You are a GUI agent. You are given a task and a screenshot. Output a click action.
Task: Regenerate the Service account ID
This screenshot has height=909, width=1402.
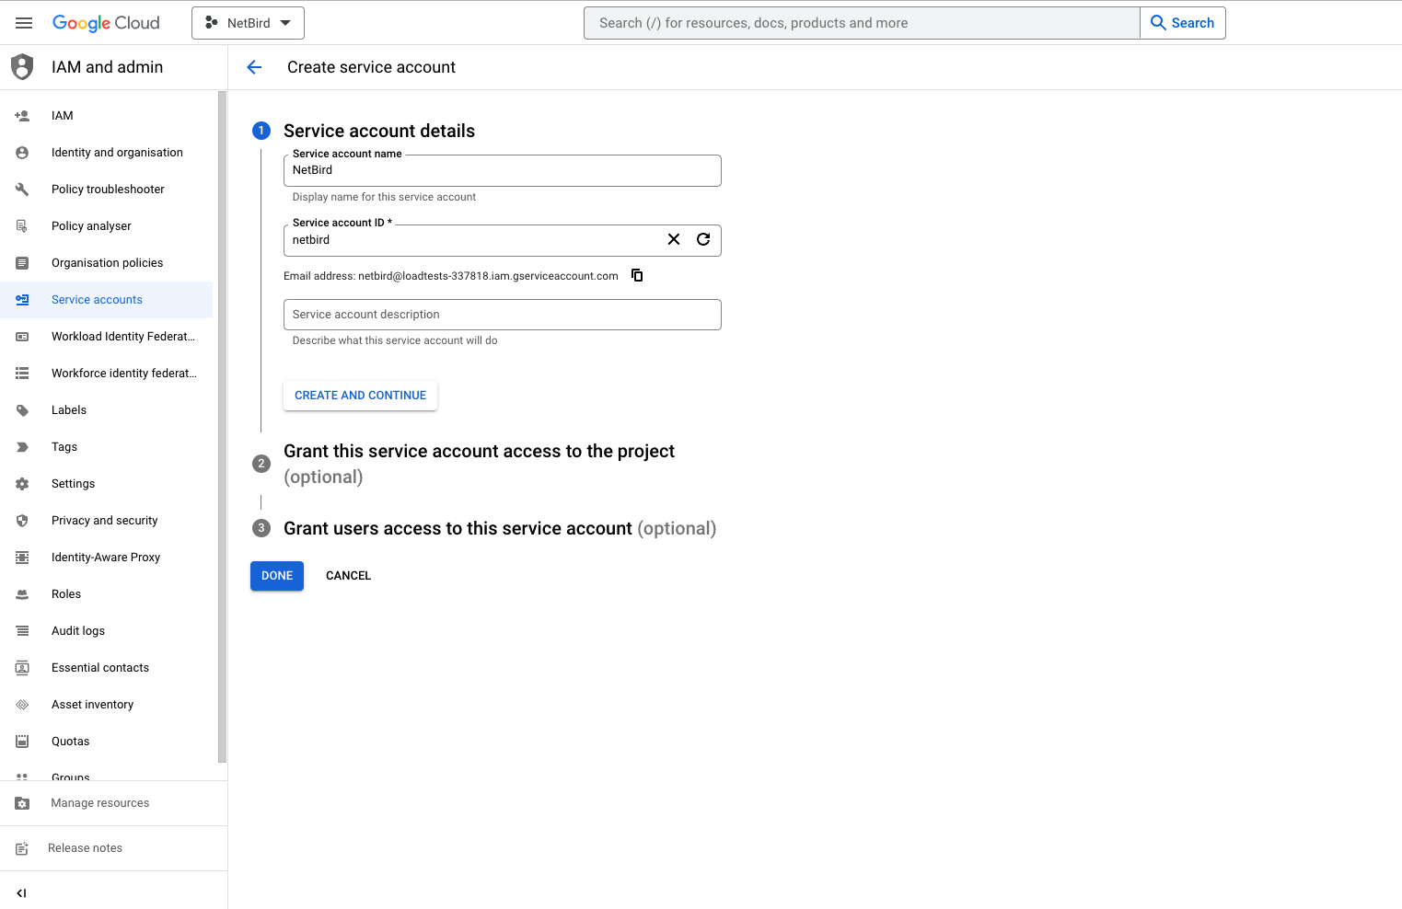(x=703, y=239)
